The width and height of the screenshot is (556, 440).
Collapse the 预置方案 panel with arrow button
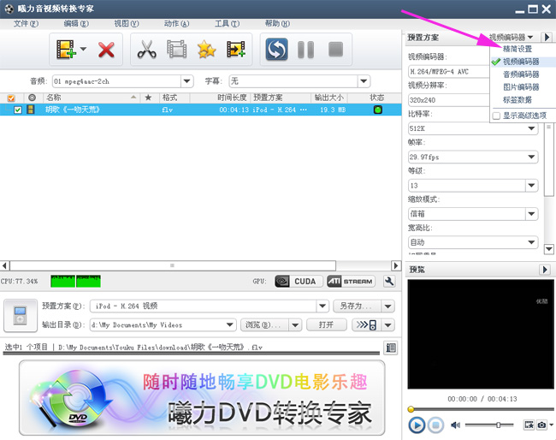[547, 37]
